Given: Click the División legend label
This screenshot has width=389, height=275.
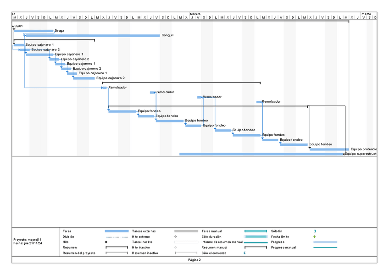Looking at the screenshot, I should [x=68, y=236].
